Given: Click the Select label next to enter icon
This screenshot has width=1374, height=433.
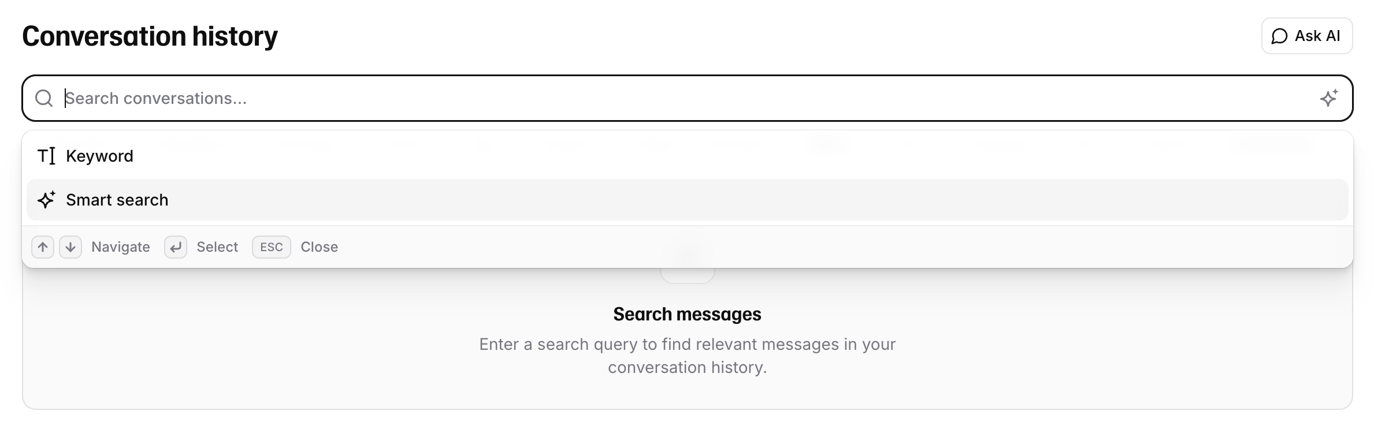Looking at the screenshot, I should pyautogui.click(x=217, y=247).
